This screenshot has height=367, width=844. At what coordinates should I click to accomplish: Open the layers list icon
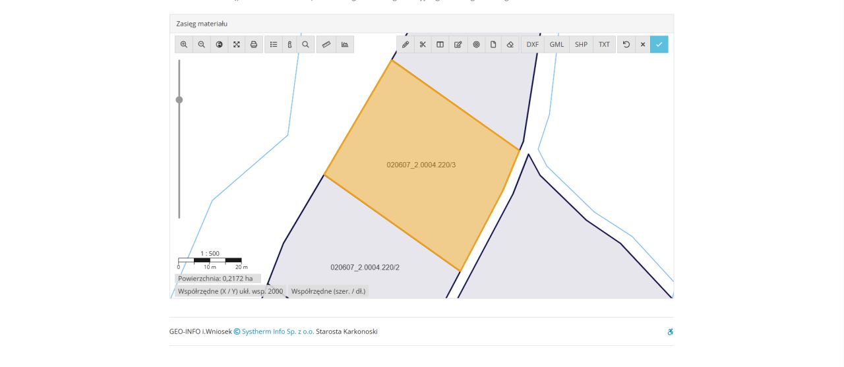click(274, 44)
